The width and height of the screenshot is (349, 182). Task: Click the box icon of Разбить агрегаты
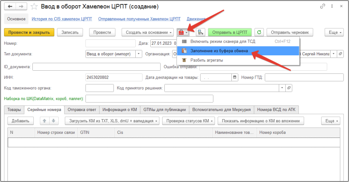pos(184,60)
